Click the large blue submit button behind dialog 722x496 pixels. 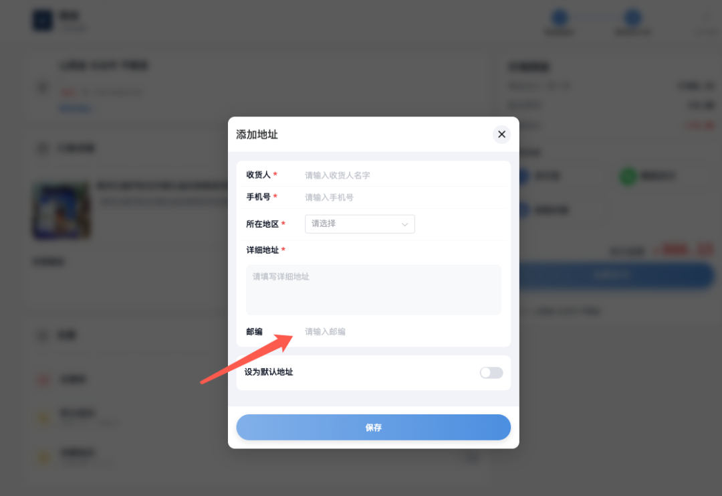(617, 275)
